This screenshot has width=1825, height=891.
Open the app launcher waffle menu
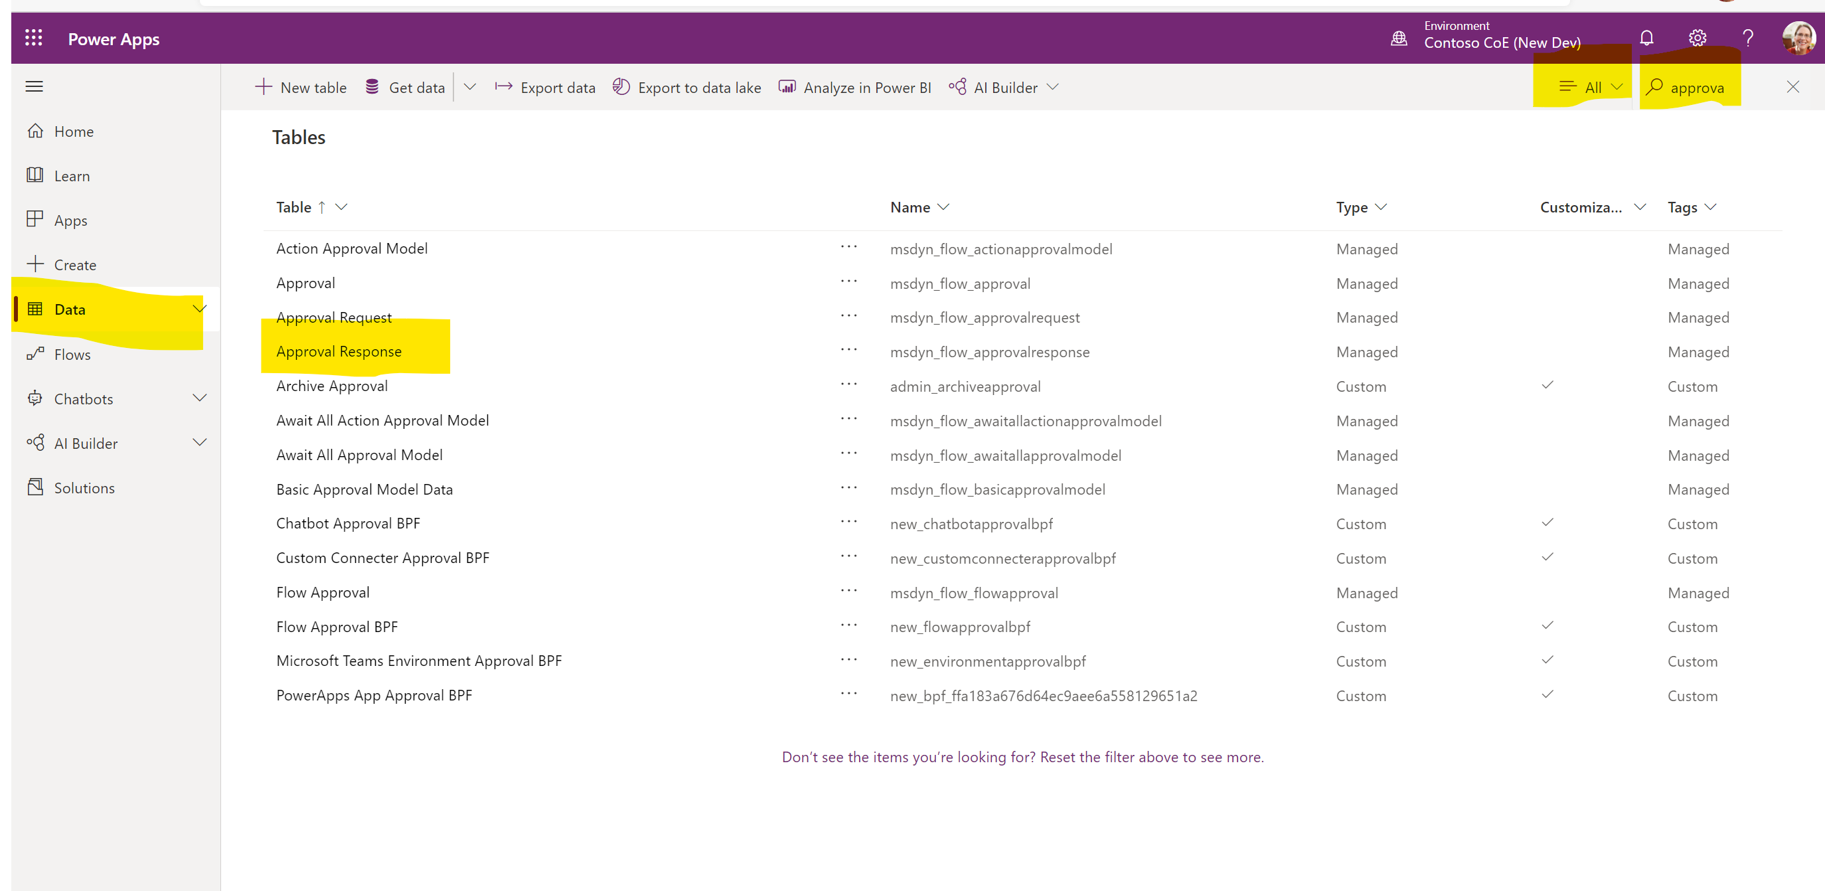coord(33,39)
